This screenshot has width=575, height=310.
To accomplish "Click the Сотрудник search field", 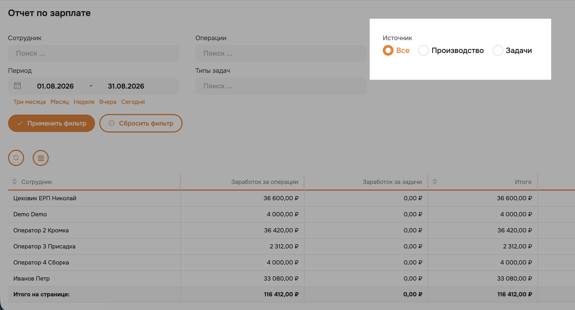I will coord(94,53).
